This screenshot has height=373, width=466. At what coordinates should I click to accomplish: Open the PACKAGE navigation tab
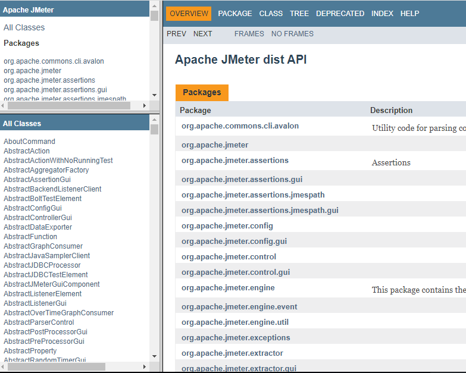point(235,13)
